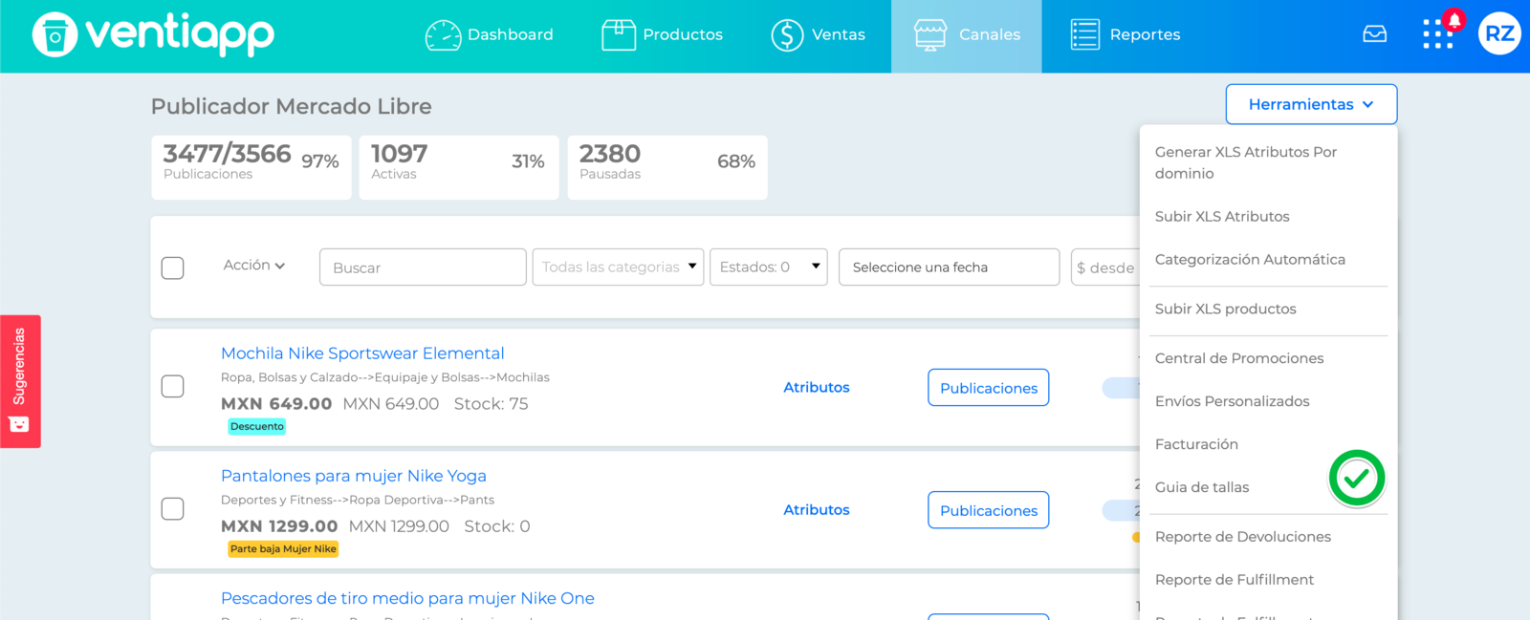Click the Stock: 75 value
Viewport: 1530px width, 620px height.
491,404
